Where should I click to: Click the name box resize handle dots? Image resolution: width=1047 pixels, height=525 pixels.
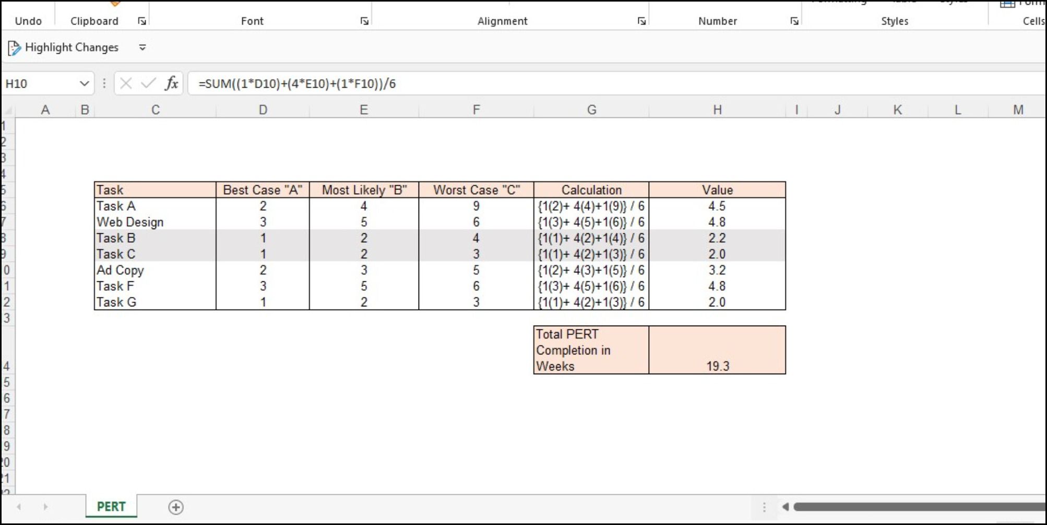coord(104,83)
